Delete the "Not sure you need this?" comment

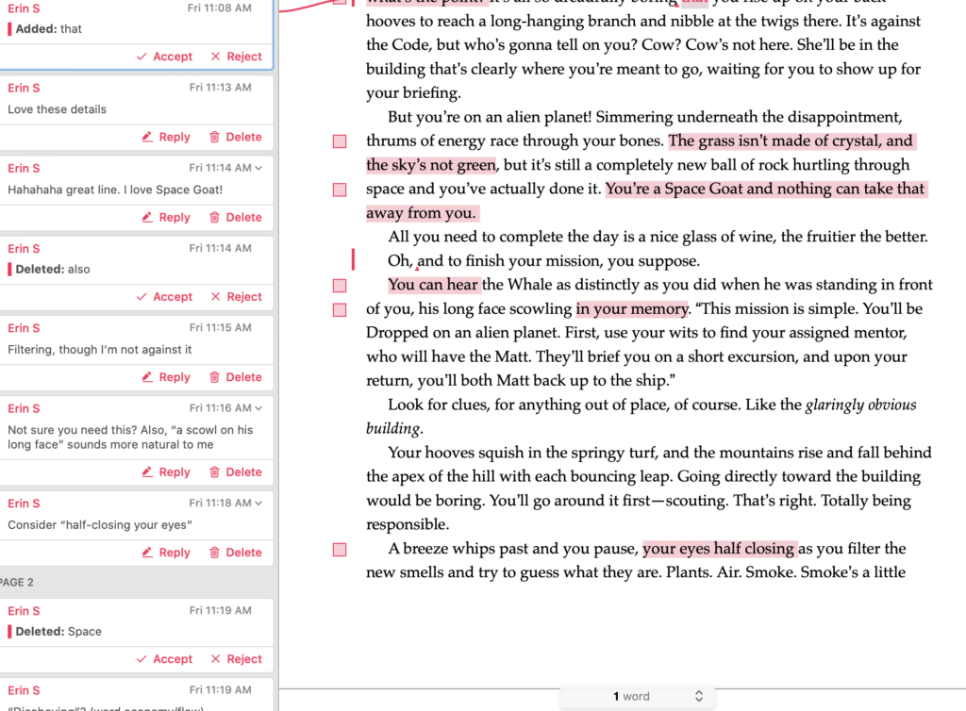[x=235, y=472]
